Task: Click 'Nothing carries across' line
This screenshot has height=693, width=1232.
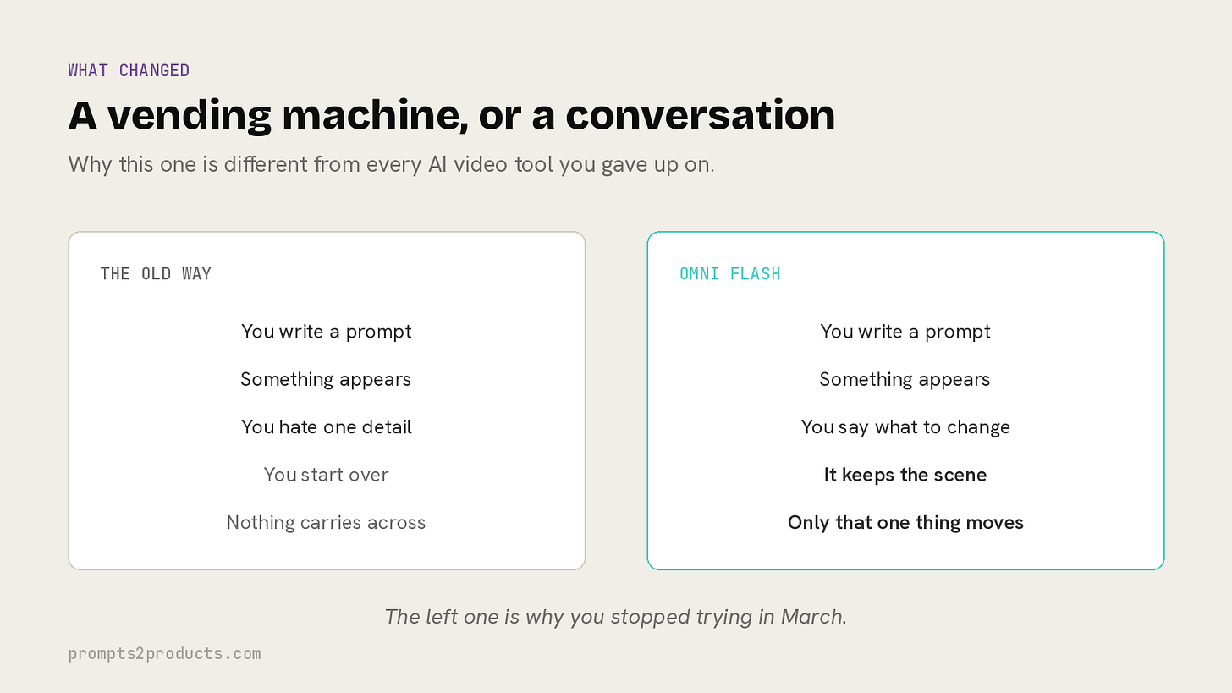Action: point(326,522)
